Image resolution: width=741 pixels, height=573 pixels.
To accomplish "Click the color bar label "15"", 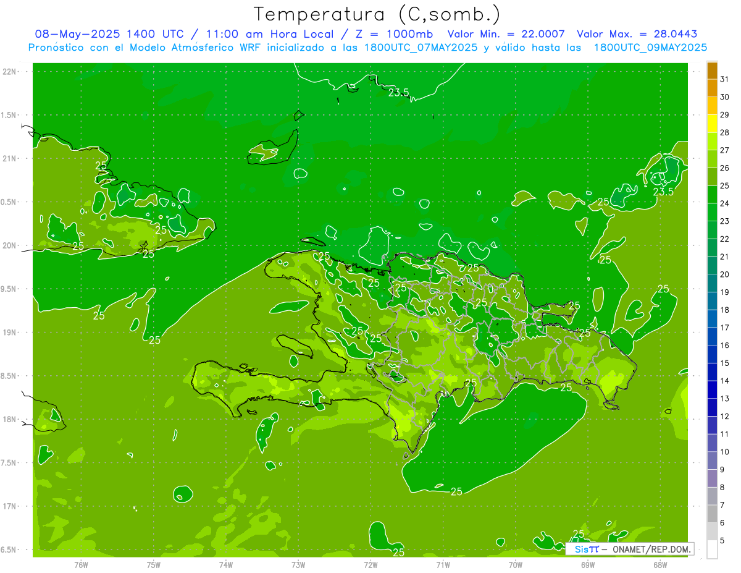I will coord(724,363).
